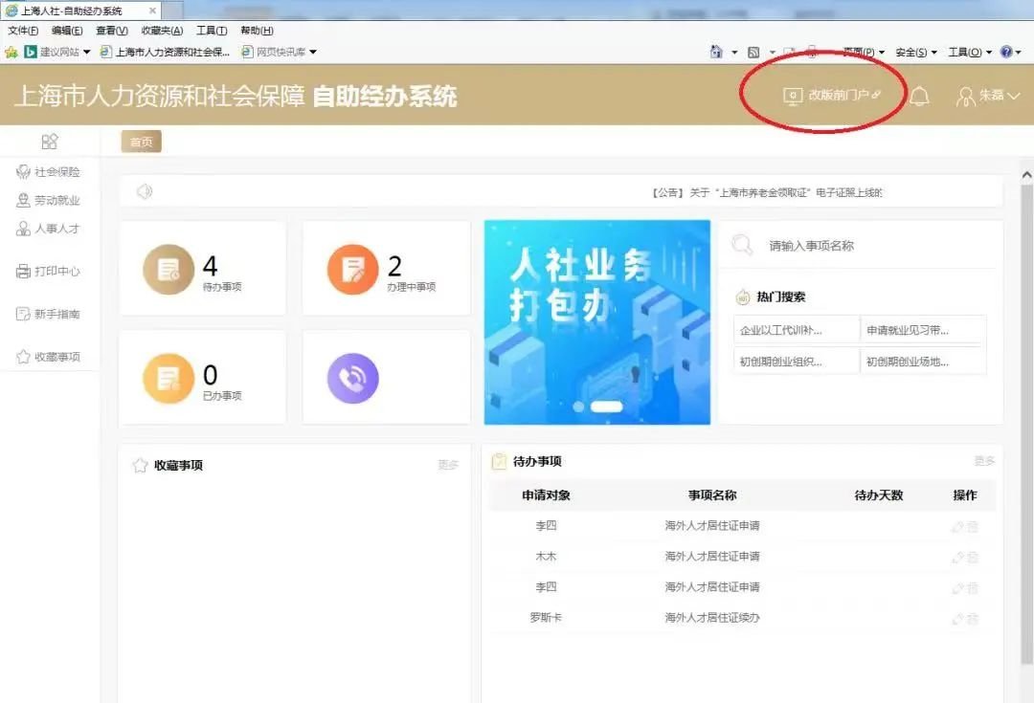Open 打印中心 in the sidebar
1034x703 pixels.
coord(56,272)
